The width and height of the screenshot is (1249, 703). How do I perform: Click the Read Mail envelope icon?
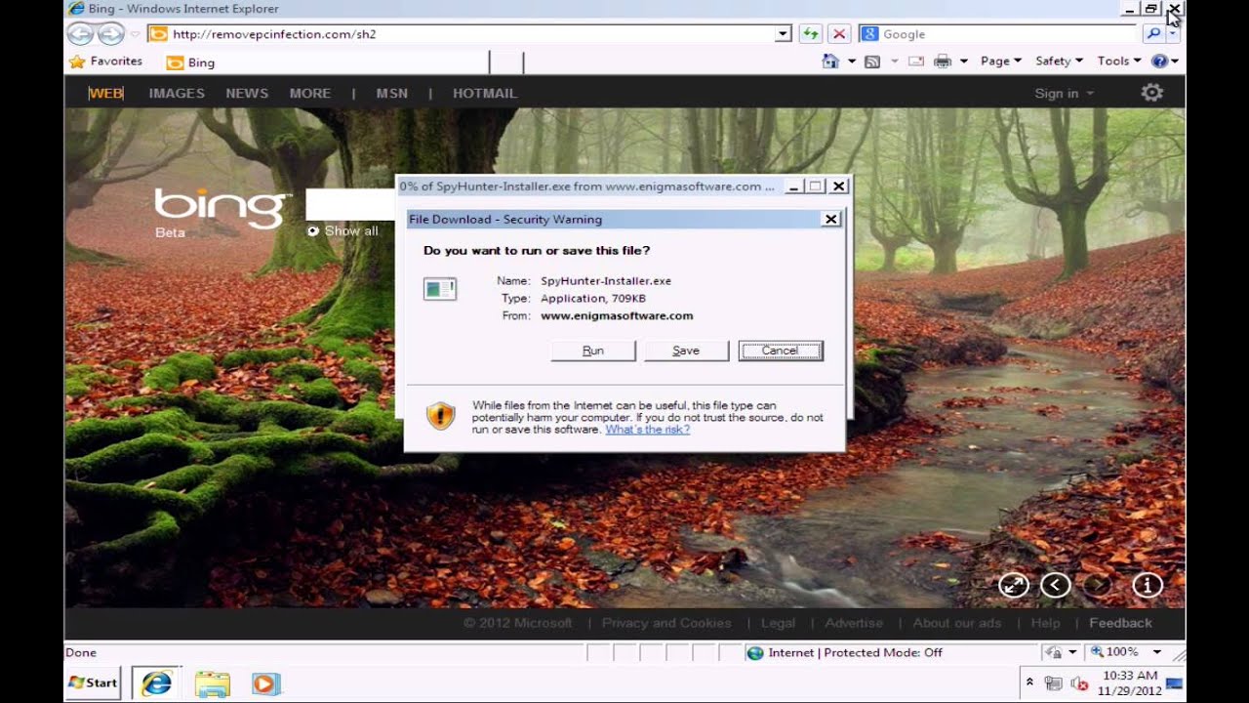pos(915,62)
